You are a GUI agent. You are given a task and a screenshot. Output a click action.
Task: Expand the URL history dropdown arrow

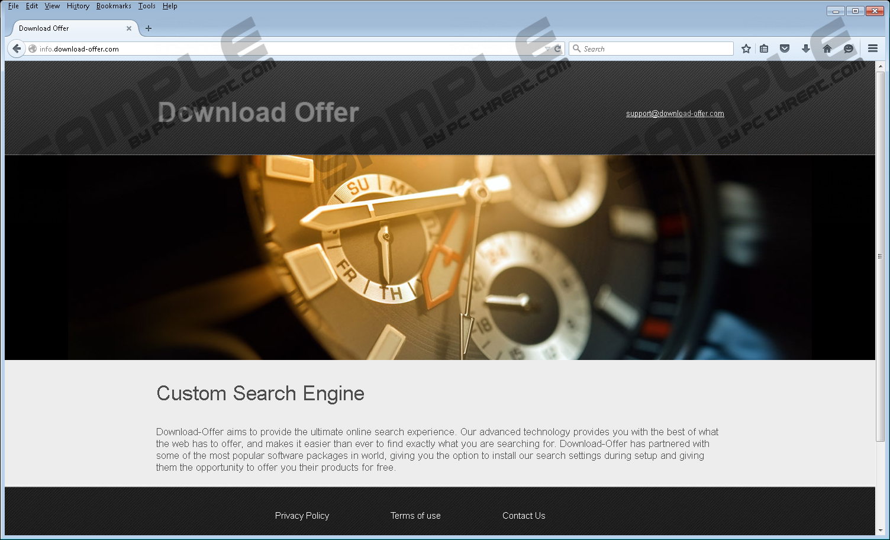(x=547, y=49)
